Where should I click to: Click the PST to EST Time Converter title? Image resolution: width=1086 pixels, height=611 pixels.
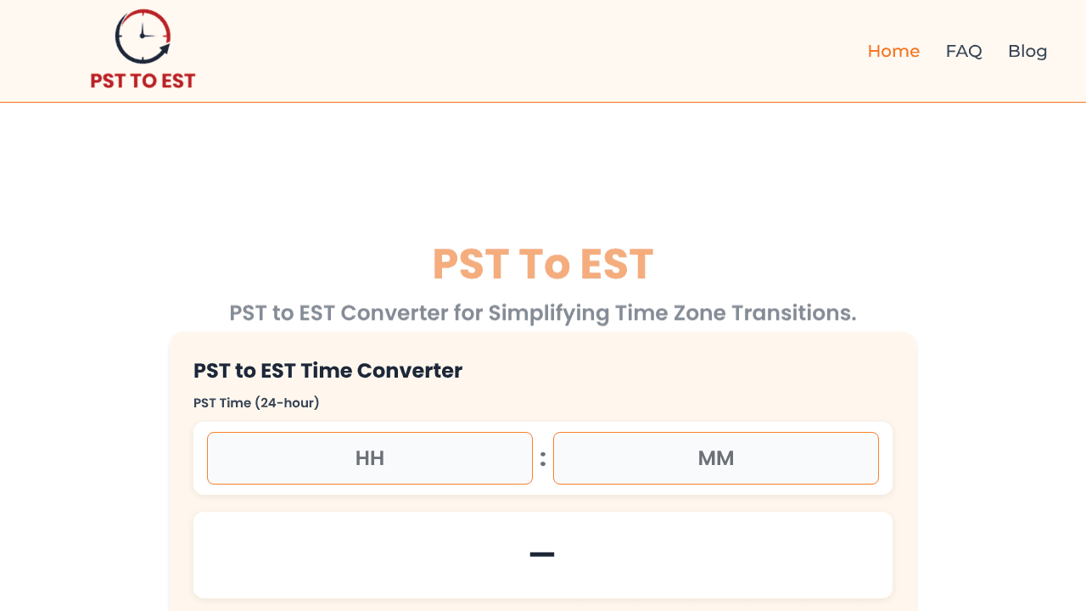pyautogui.click(x=327, y=371)
